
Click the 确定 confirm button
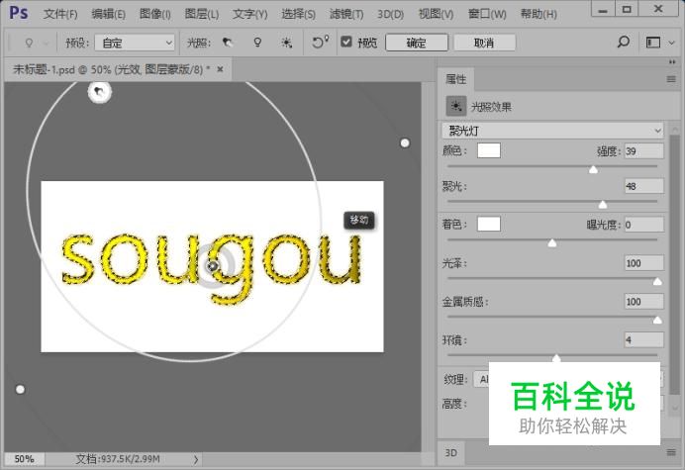pos(417,43)
